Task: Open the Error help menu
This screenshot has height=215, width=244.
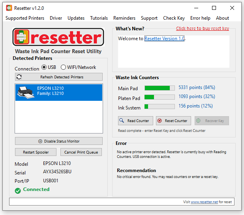Action: pyautogui.click(x=200, y=18)
